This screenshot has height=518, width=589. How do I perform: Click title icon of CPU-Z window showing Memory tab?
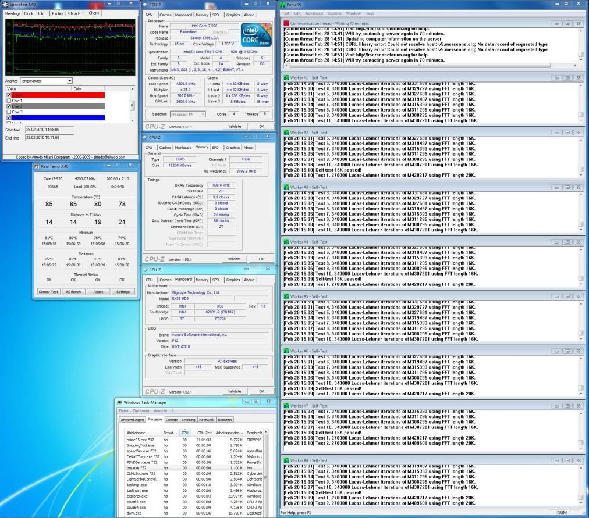click(x=146, y=137)
